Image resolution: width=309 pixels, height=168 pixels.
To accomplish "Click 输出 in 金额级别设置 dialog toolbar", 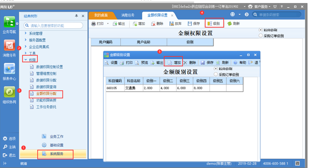I will 157,63.
